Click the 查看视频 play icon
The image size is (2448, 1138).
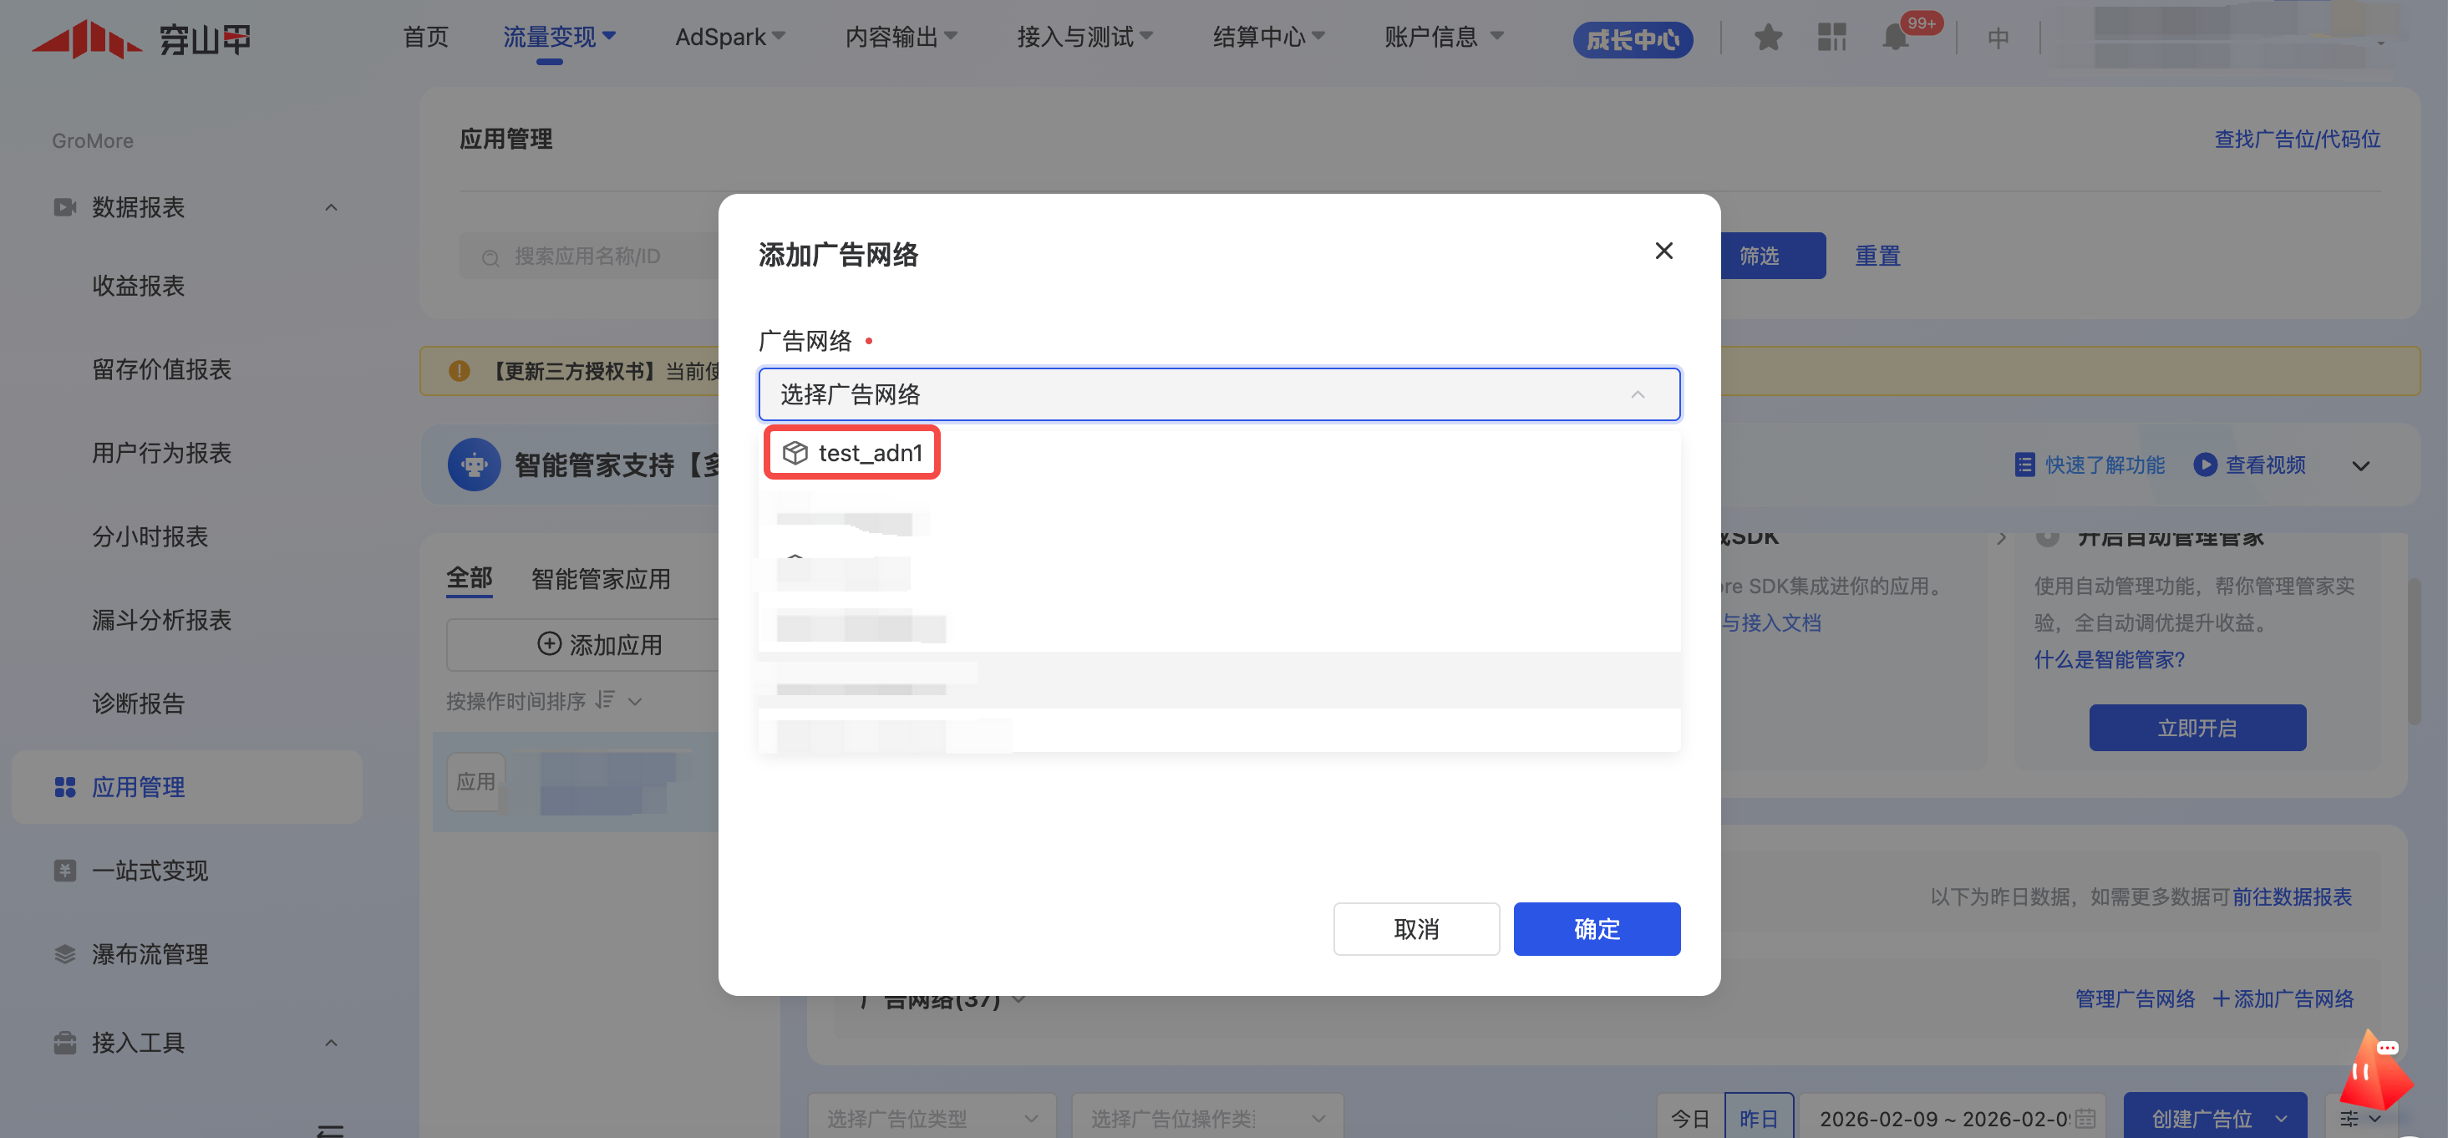click(2205, 465)
